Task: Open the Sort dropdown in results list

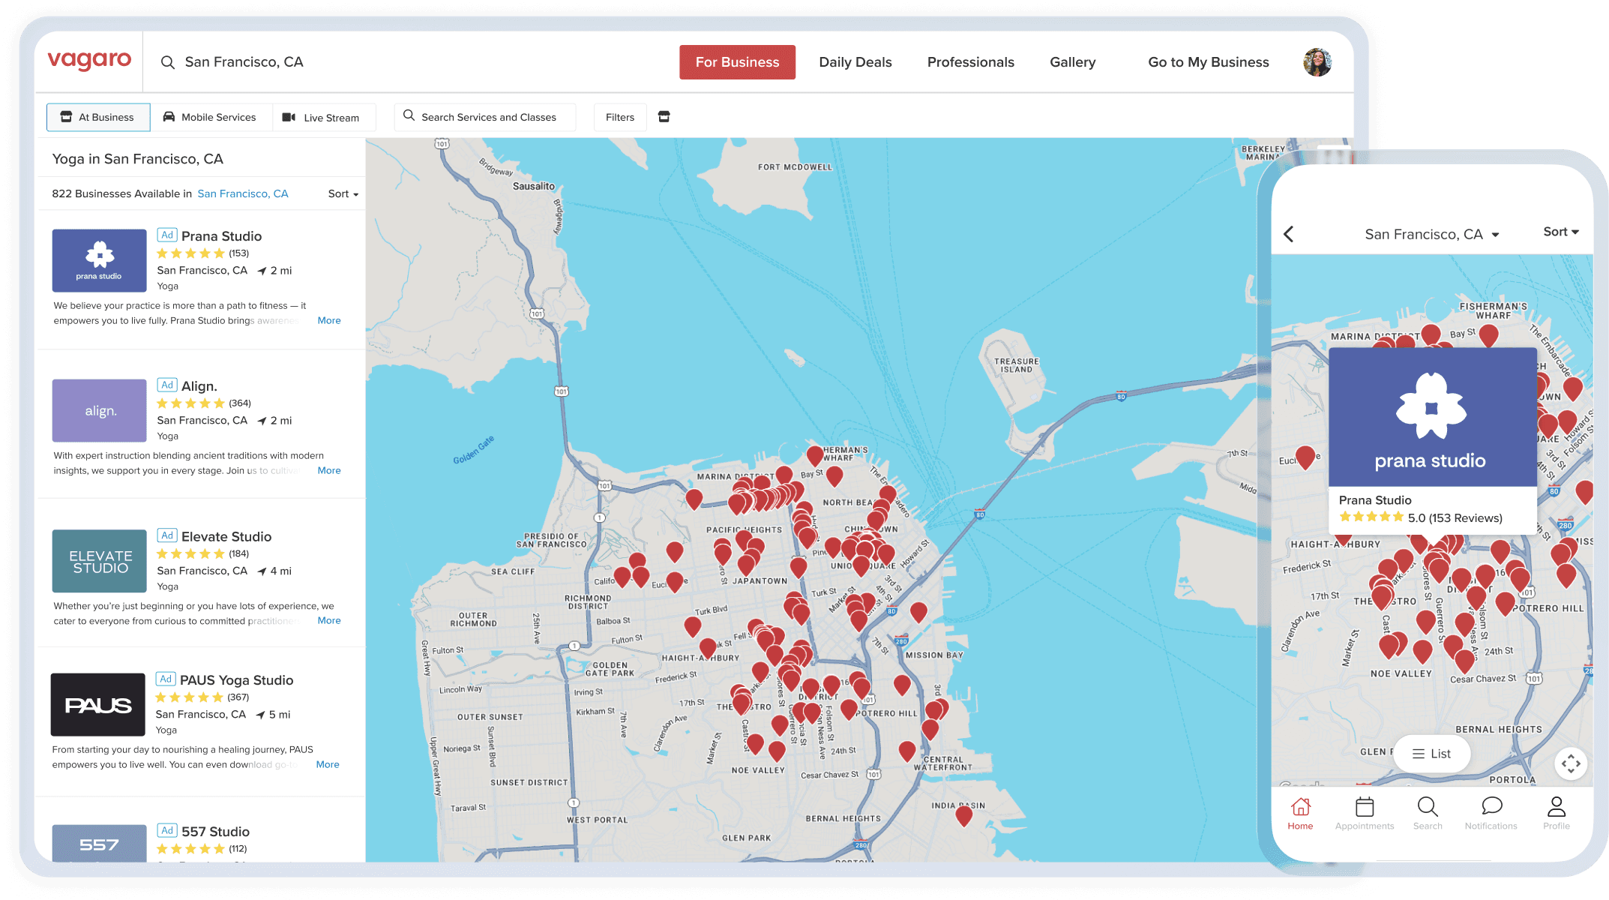Action: coord(343,193)
